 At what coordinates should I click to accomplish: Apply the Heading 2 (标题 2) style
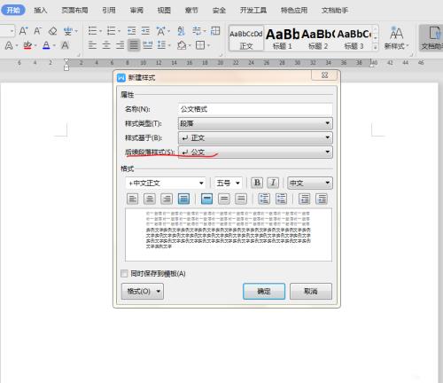click(318, 38)
